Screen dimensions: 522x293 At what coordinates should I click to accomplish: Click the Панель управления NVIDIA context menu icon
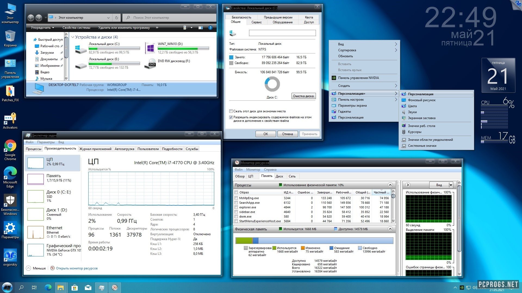tap(334, 78)
